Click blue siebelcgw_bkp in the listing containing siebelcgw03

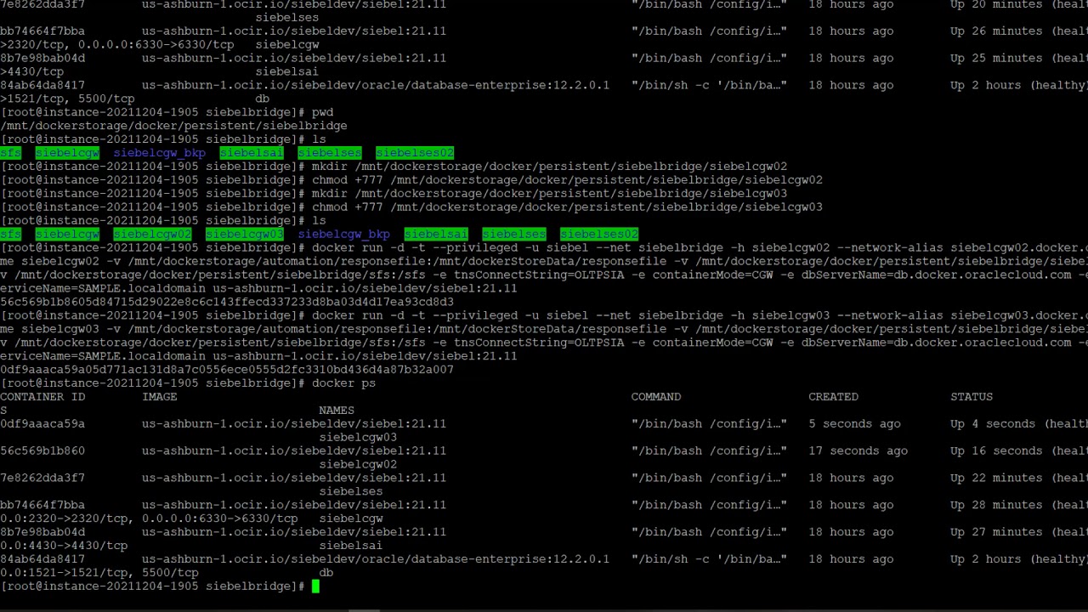(x=343, y=234)
